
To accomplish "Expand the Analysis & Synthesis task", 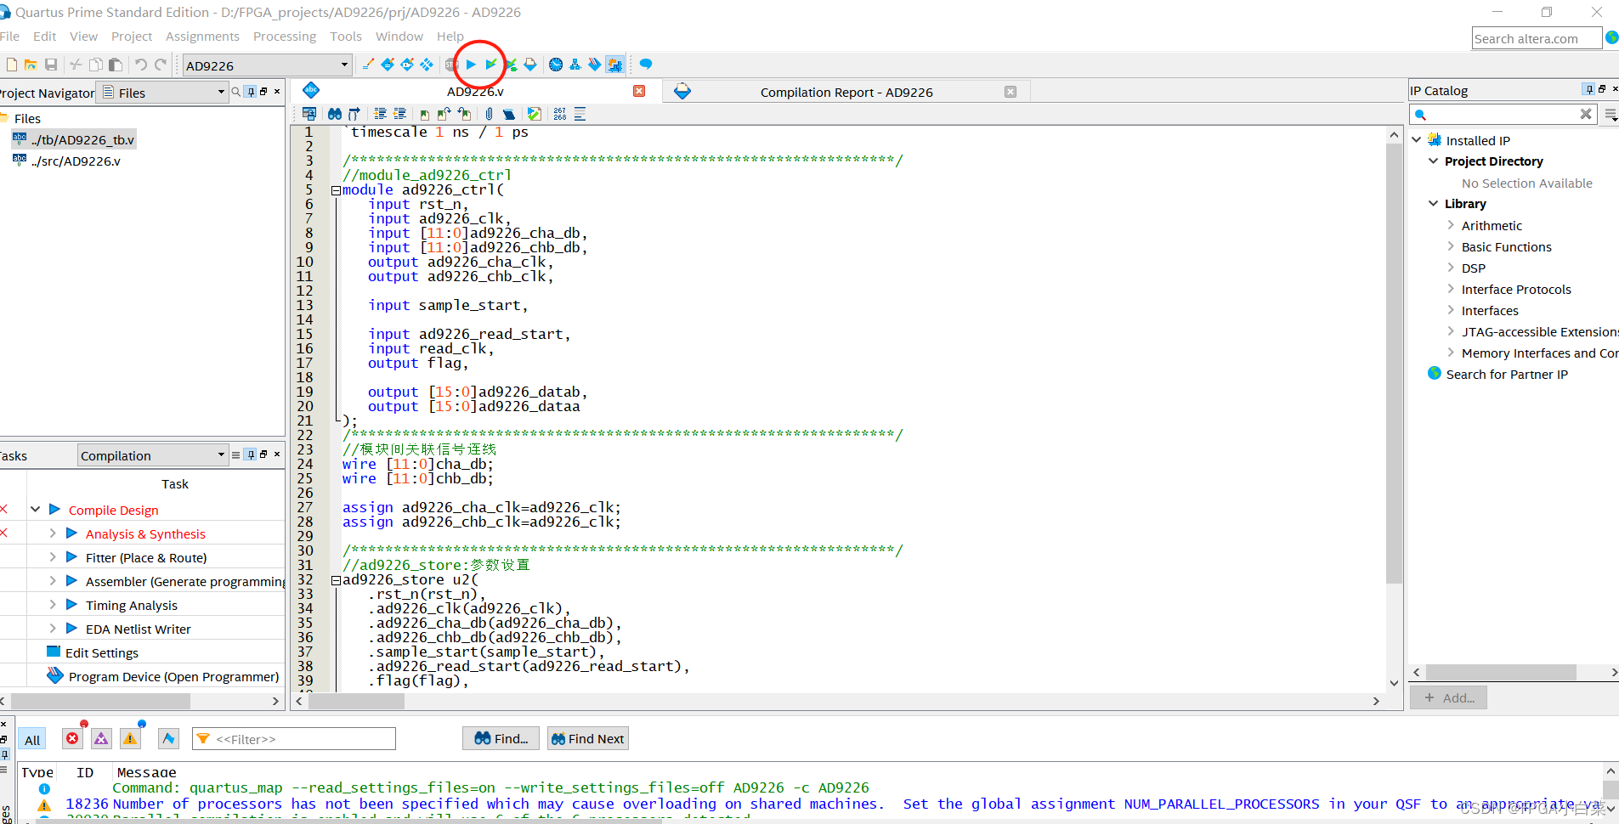I will [x=53, y=533].
